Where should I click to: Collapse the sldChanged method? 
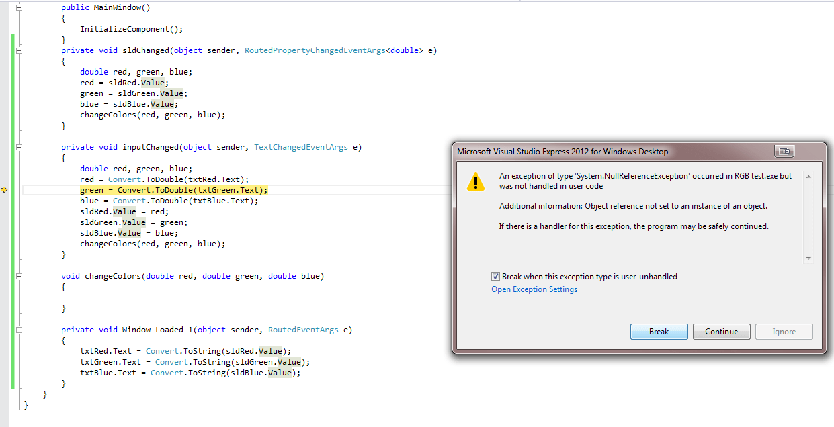pyautogui.click(x=19, y=50)
